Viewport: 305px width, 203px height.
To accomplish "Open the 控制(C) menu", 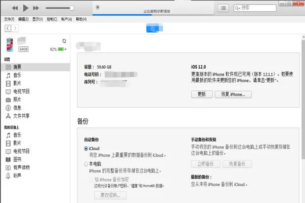I will (x=52, y=19).
